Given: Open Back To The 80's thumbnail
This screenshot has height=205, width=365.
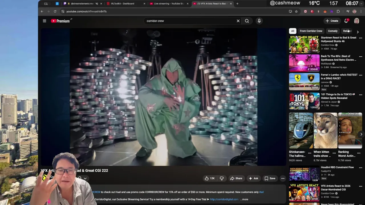Looking at the screenshot, I should tap(304, 63).
